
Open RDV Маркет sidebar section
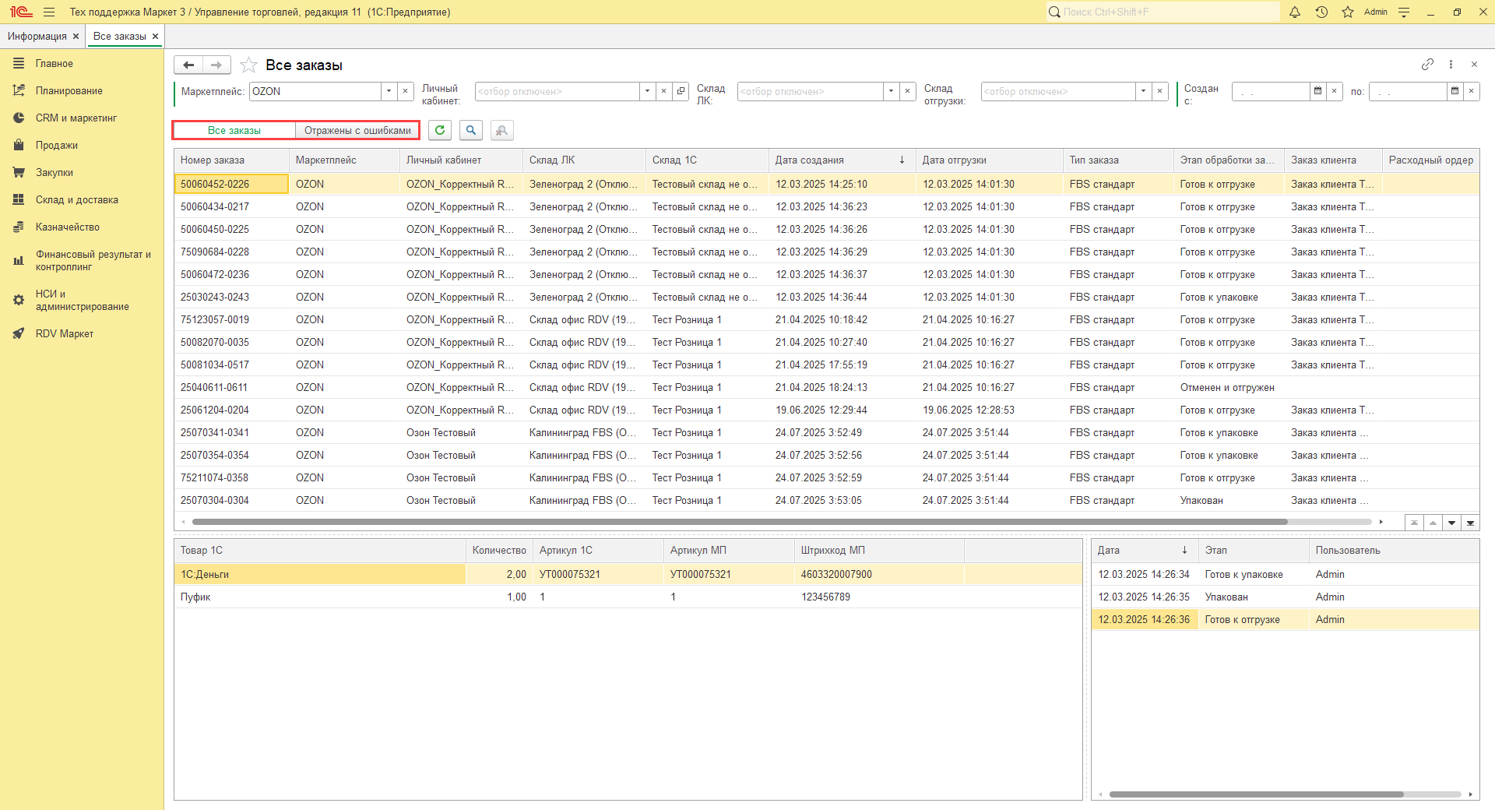coord(64,333)
